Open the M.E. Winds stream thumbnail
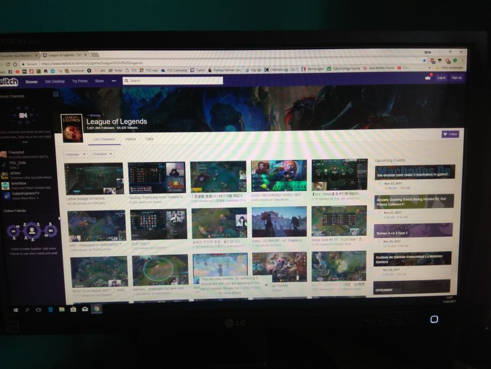Image resolution: width=491 pixels, height=369 pixels. 339,174
